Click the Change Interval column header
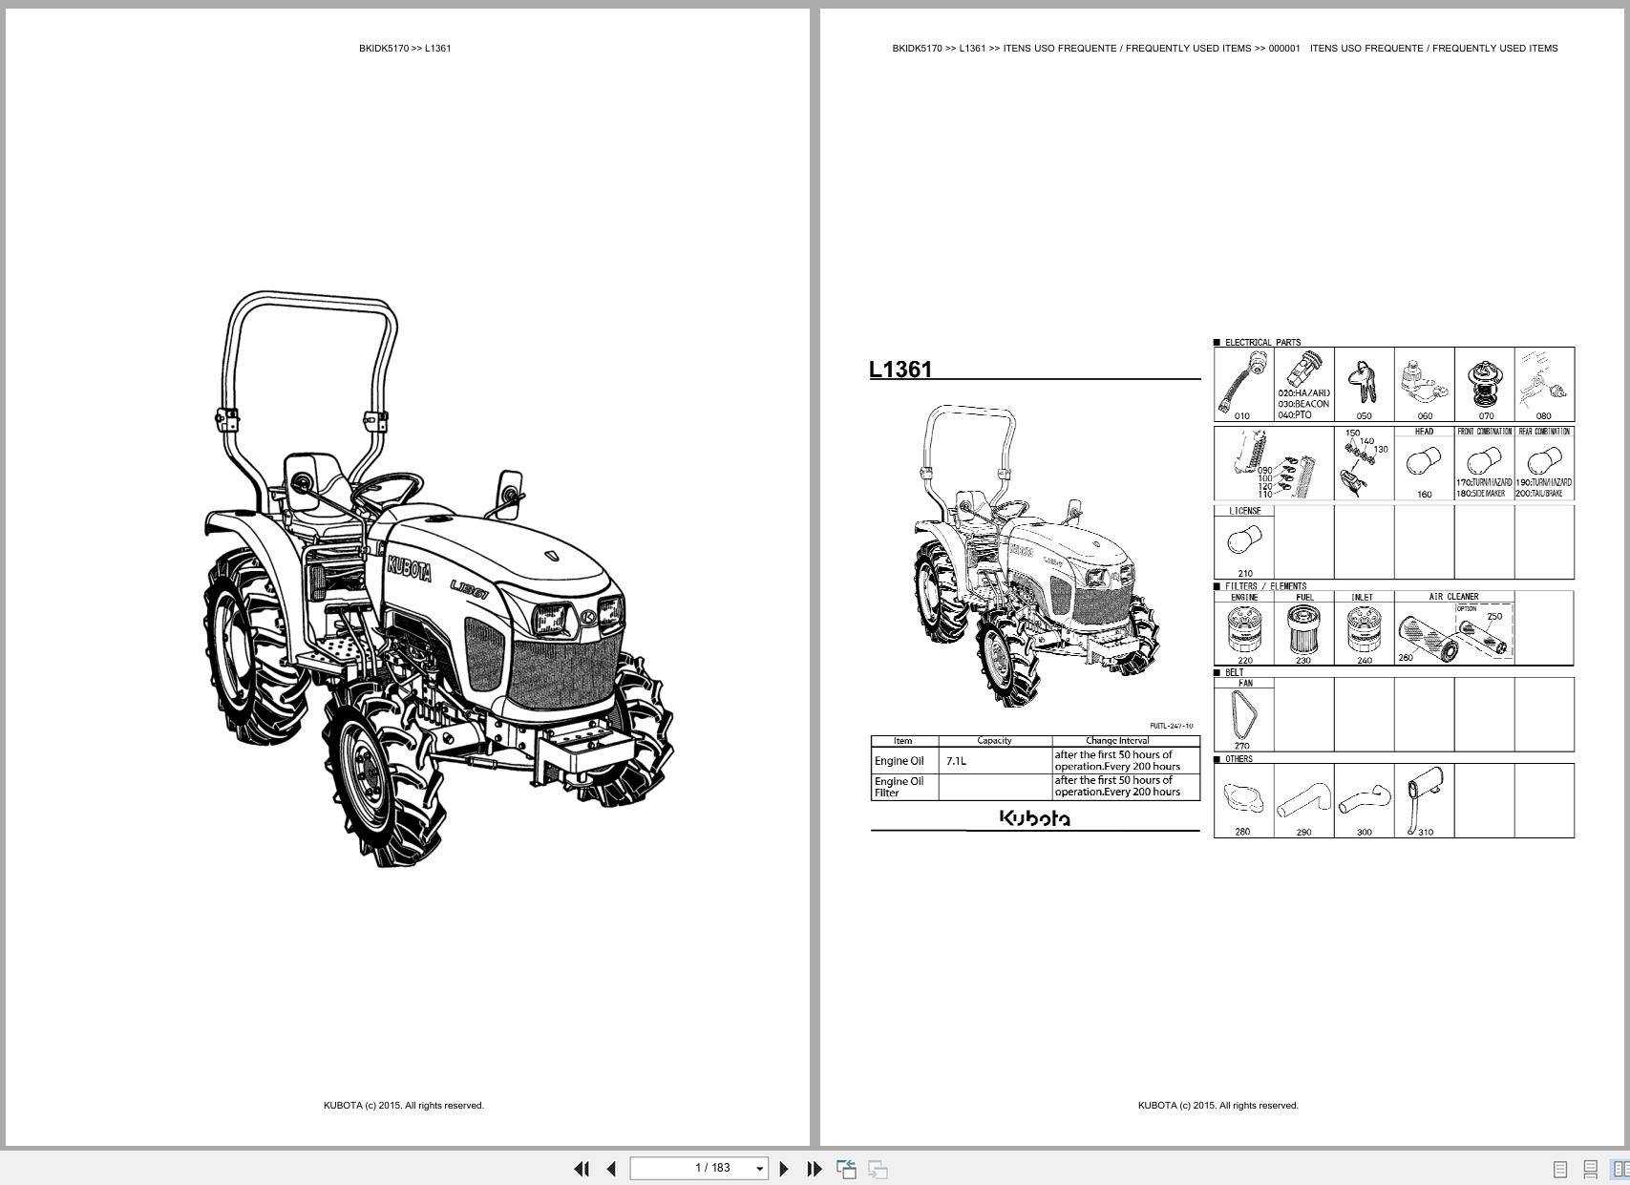Image resolution: width=1630 pixels, height=1185 pixels. coord(1117,741)
